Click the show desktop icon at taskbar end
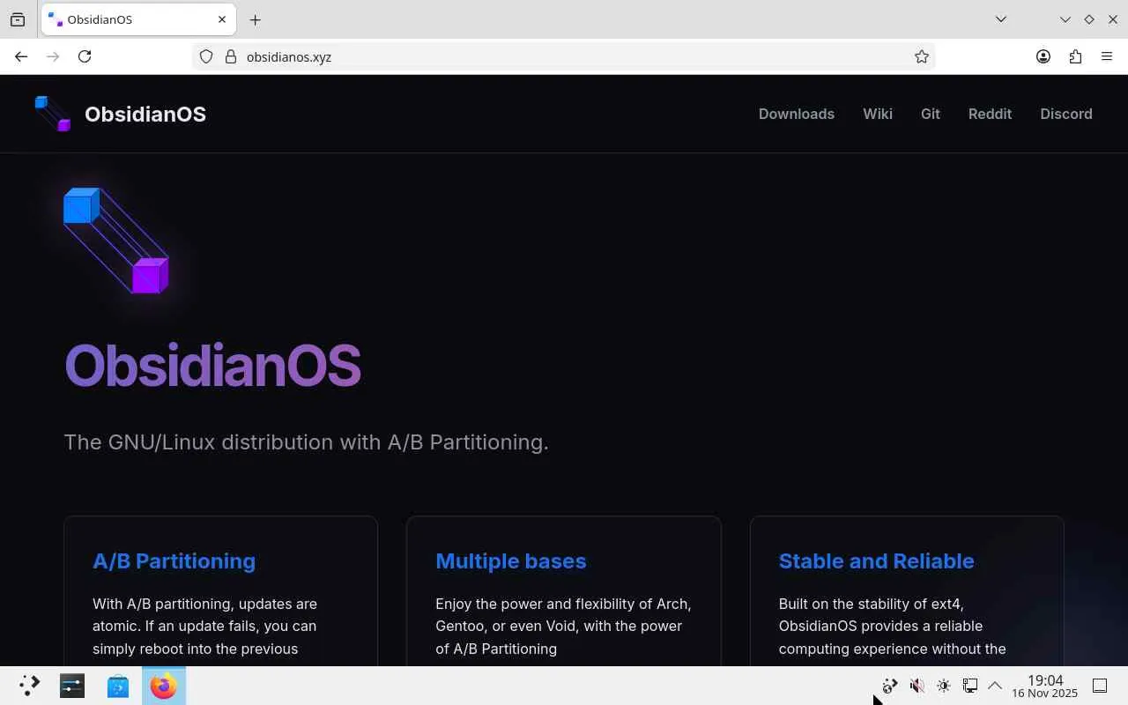This screenshot has height=705, width=1128. tap(1100, 686)
